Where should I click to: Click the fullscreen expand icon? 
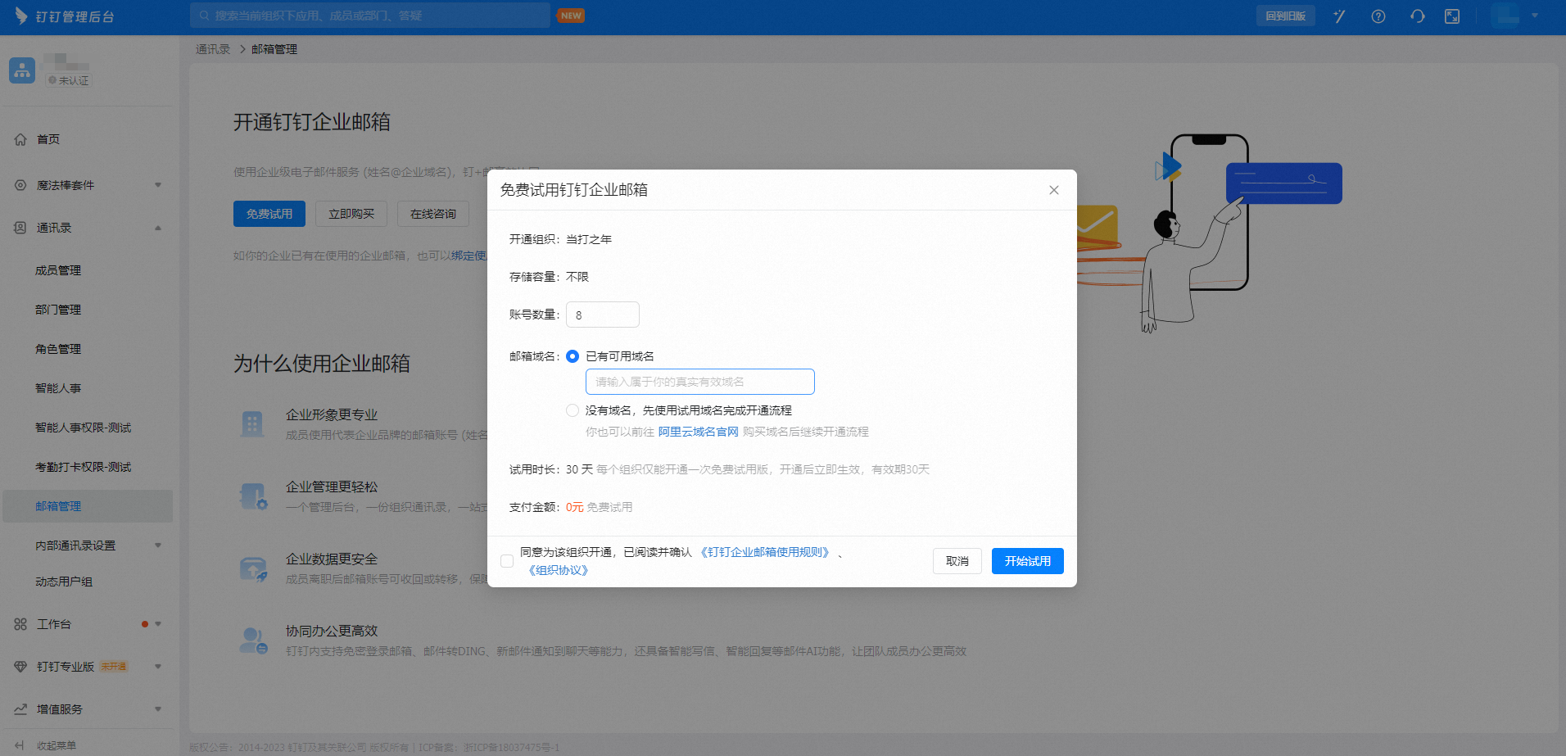click(x=1452, y=16)
